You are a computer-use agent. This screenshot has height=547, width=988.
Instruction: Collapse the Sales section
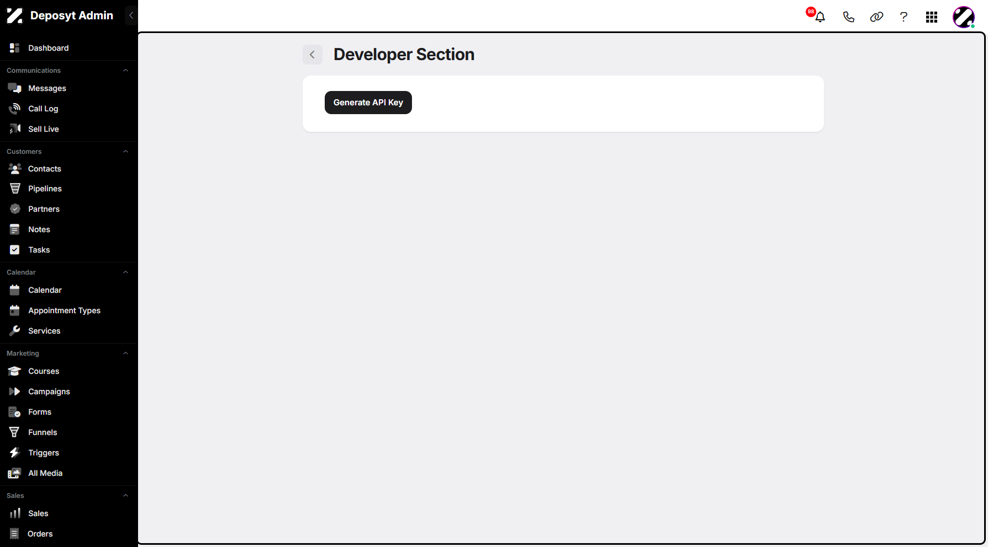[125, 496]
